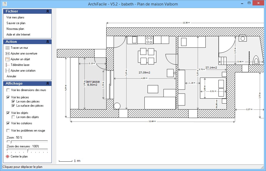This screenshot has height=171, width=266.
Task: Select the round washbasin in the bathroom
Action: (243, 38)
